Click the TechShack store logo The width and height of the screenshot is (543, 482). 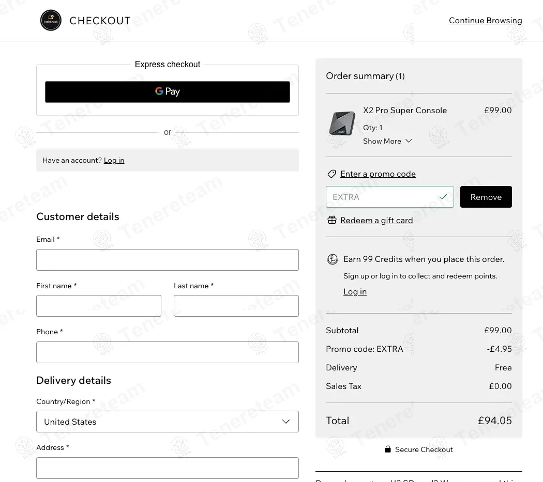point(51,21)
